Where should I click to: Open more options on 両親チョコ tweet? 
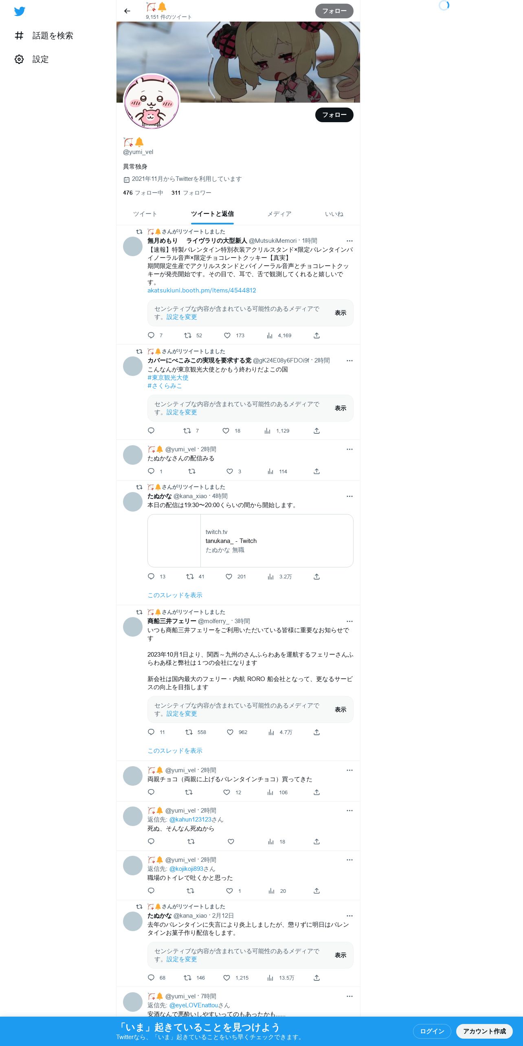click(x=349, y=770)
